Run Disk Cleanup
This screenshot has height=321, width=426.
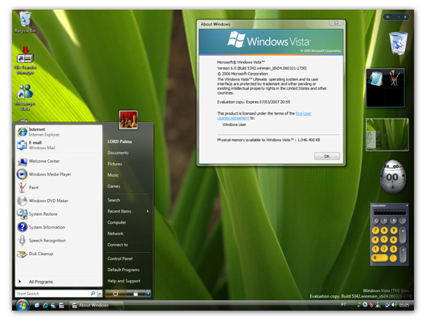pos(59,254)
